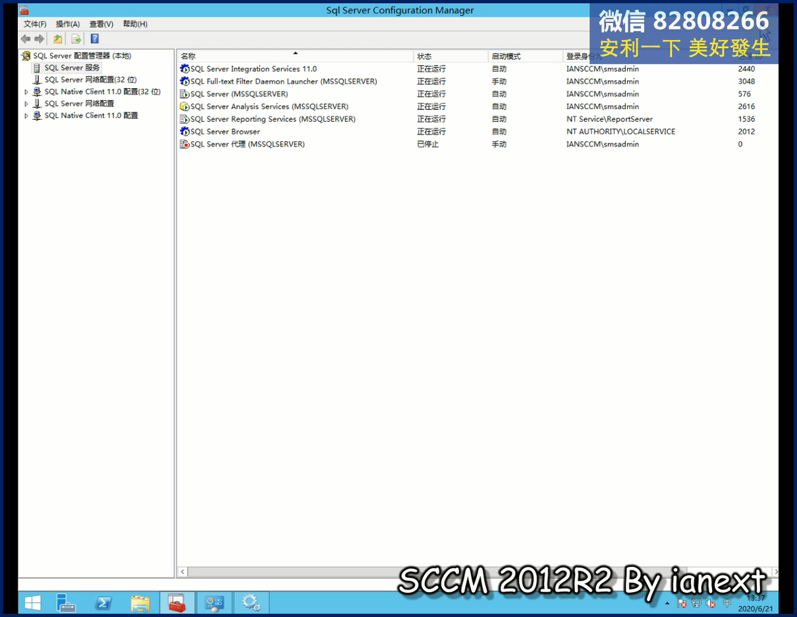The image size is (797, 617).
Task: Click process ID 2440 in the list
Action: (x=746, y=69)
